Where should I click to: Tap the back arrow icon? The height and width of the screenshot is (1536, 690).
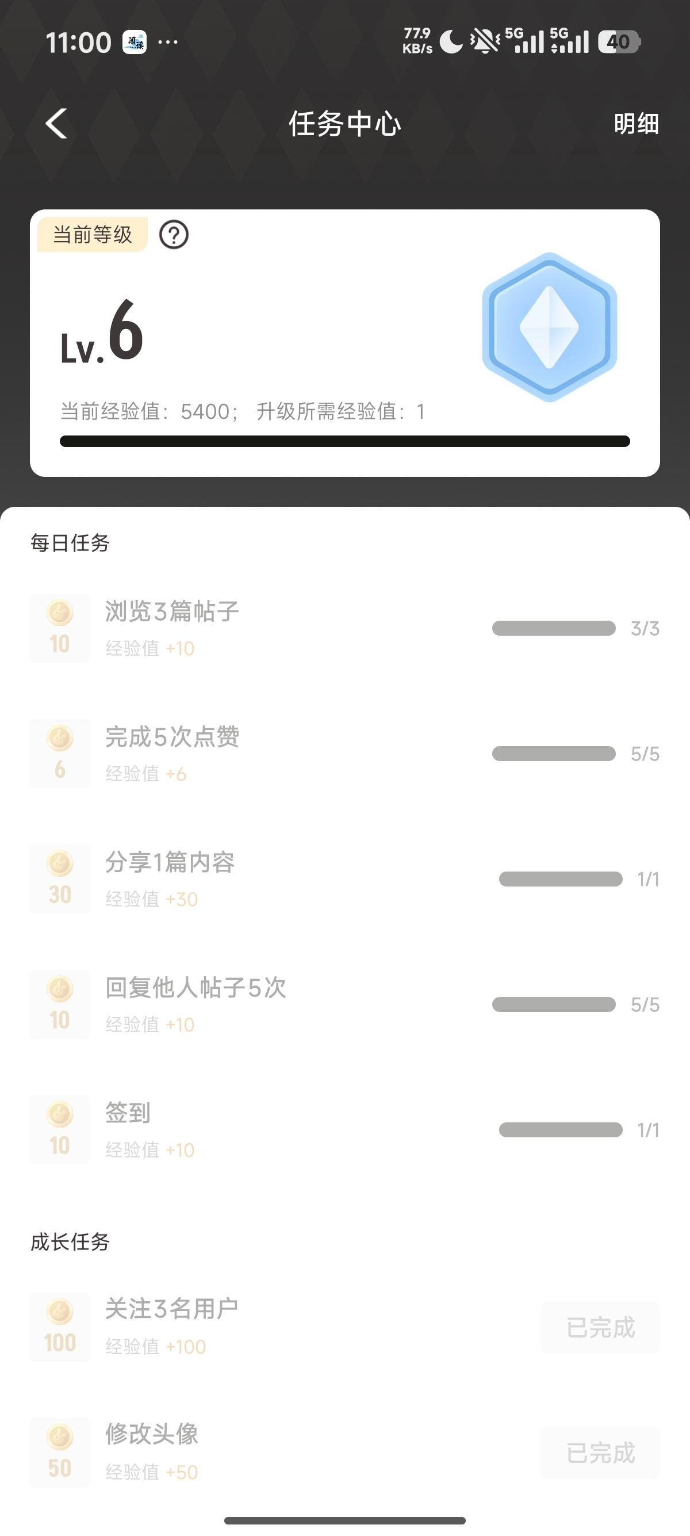(56, 124)
